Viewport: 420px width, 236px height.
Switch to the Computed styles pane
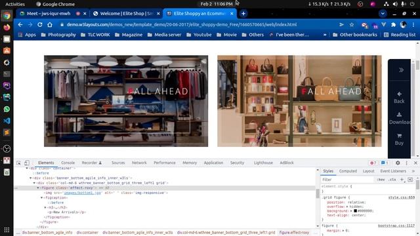348,171
